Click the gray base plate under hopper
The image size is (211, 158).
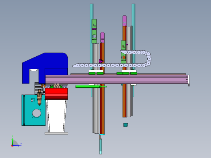tap(56, 133)
